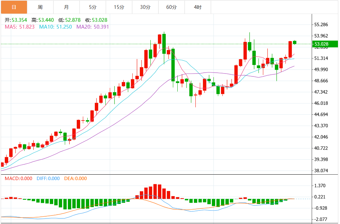Click the MACD:0.000 indicator label
This screenshot has height=224, width=340.
(18, 178)
